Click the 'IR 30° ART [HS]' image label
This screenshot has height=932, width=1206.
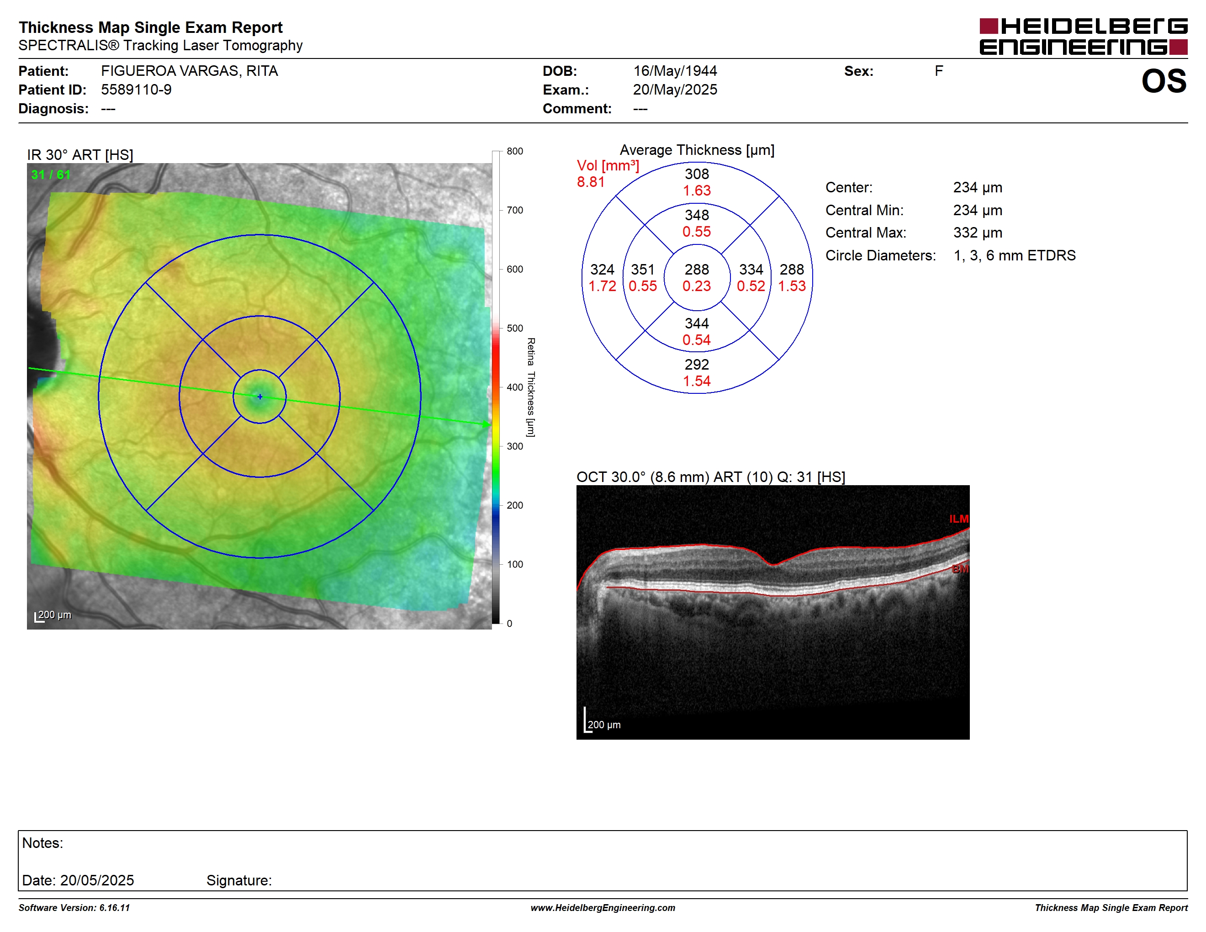click(x=80, y=154)
